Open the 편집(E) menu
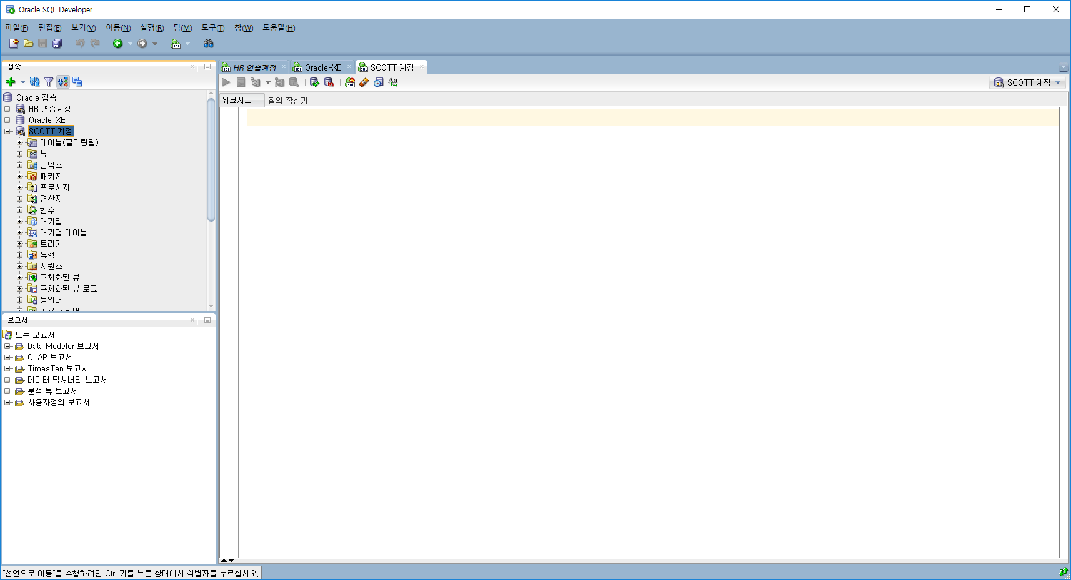The height and width of the screenshot is (580, 1071). point(50,27)
